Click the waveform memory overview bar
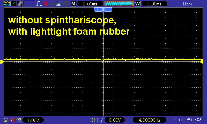The height and width of the screenshot is (124, 207). [x=119, y=4]
